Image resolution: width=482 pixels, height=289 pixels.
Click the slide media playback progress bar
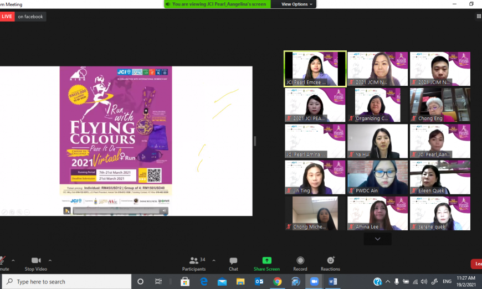(116, 211)
